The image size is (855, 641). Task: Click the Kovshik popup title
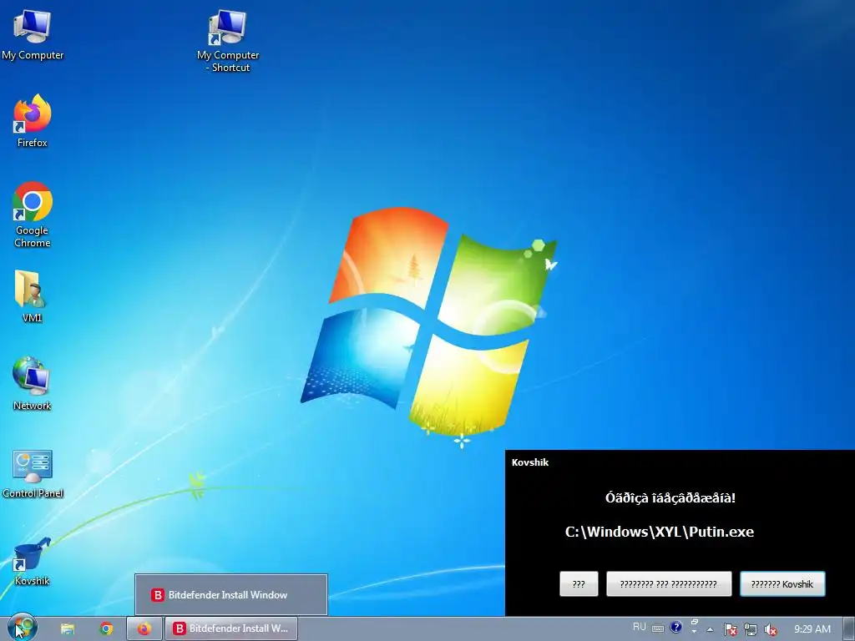pyautogui.click(x=530, y=462)
